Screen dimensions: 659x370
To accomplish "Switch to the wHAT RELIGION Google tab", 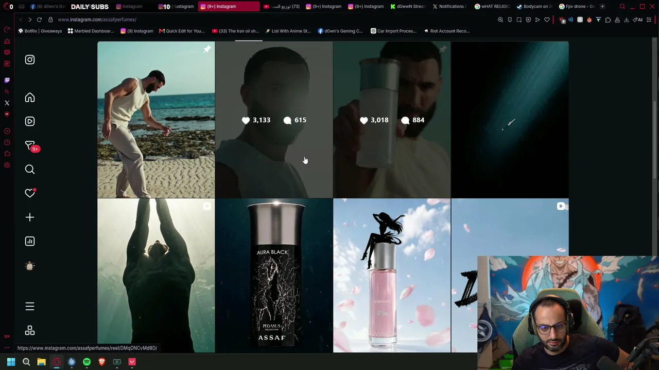I will point(492,7).
